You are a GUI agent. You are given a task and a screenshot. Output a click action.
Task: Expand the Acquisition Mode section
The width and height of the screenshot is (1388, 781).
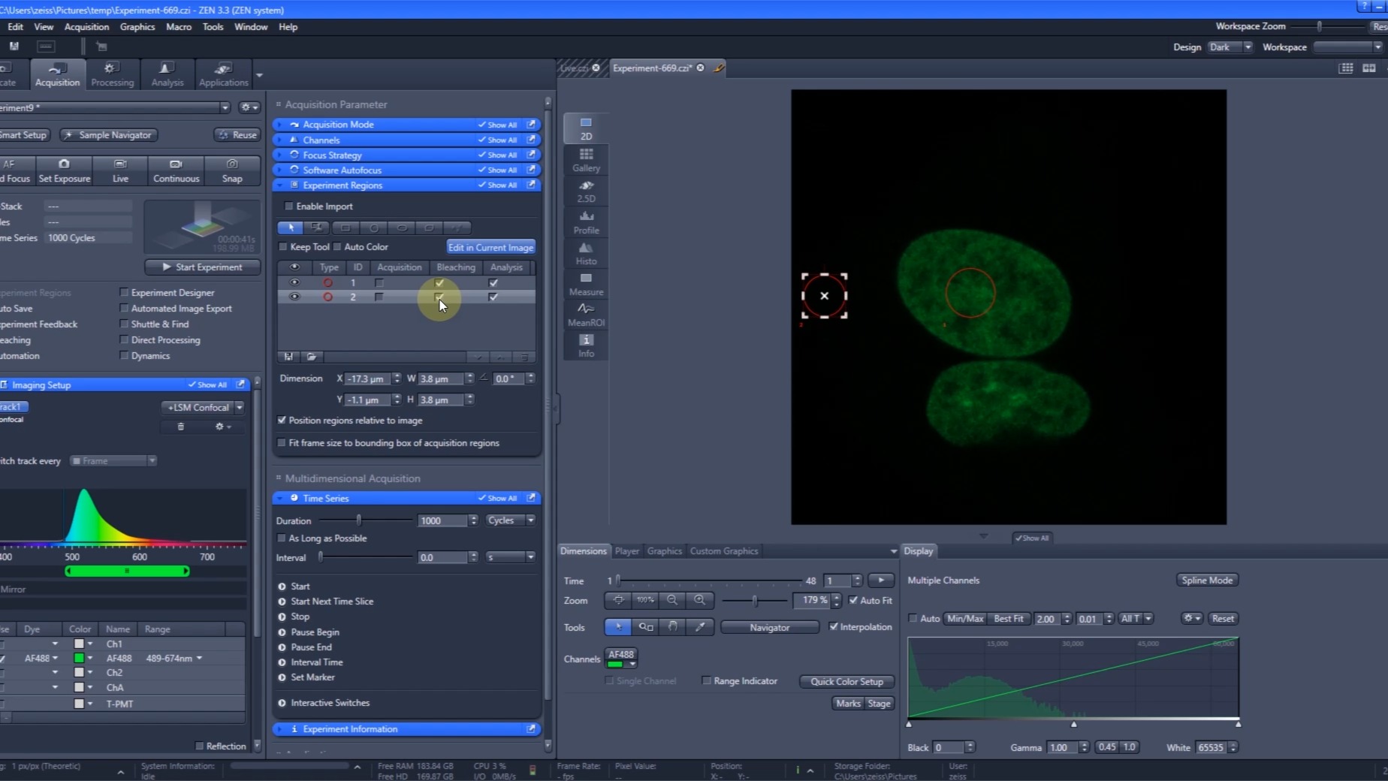point(338,125)
